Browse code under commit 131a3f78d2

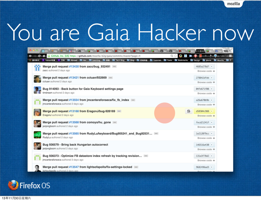(206, 160)
